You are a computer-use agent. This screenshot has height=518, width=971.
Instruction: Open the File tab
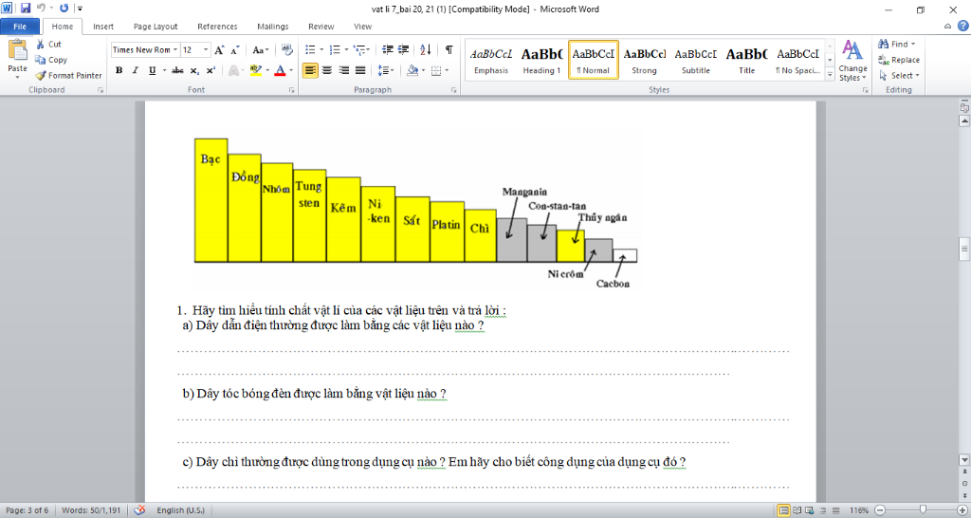tap(20, 27)
